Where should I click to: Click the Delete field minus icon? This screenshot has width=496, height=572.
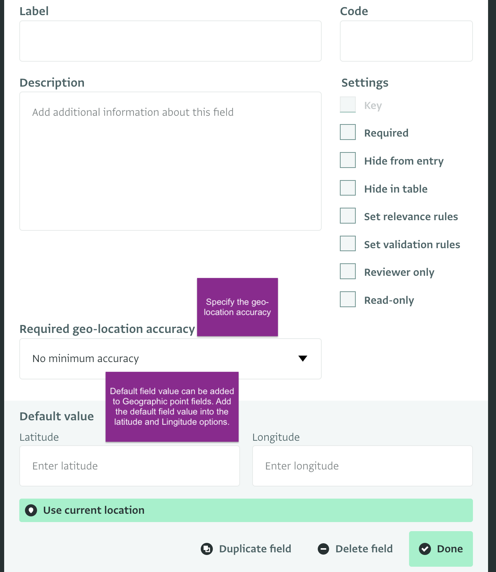[323, 549]
